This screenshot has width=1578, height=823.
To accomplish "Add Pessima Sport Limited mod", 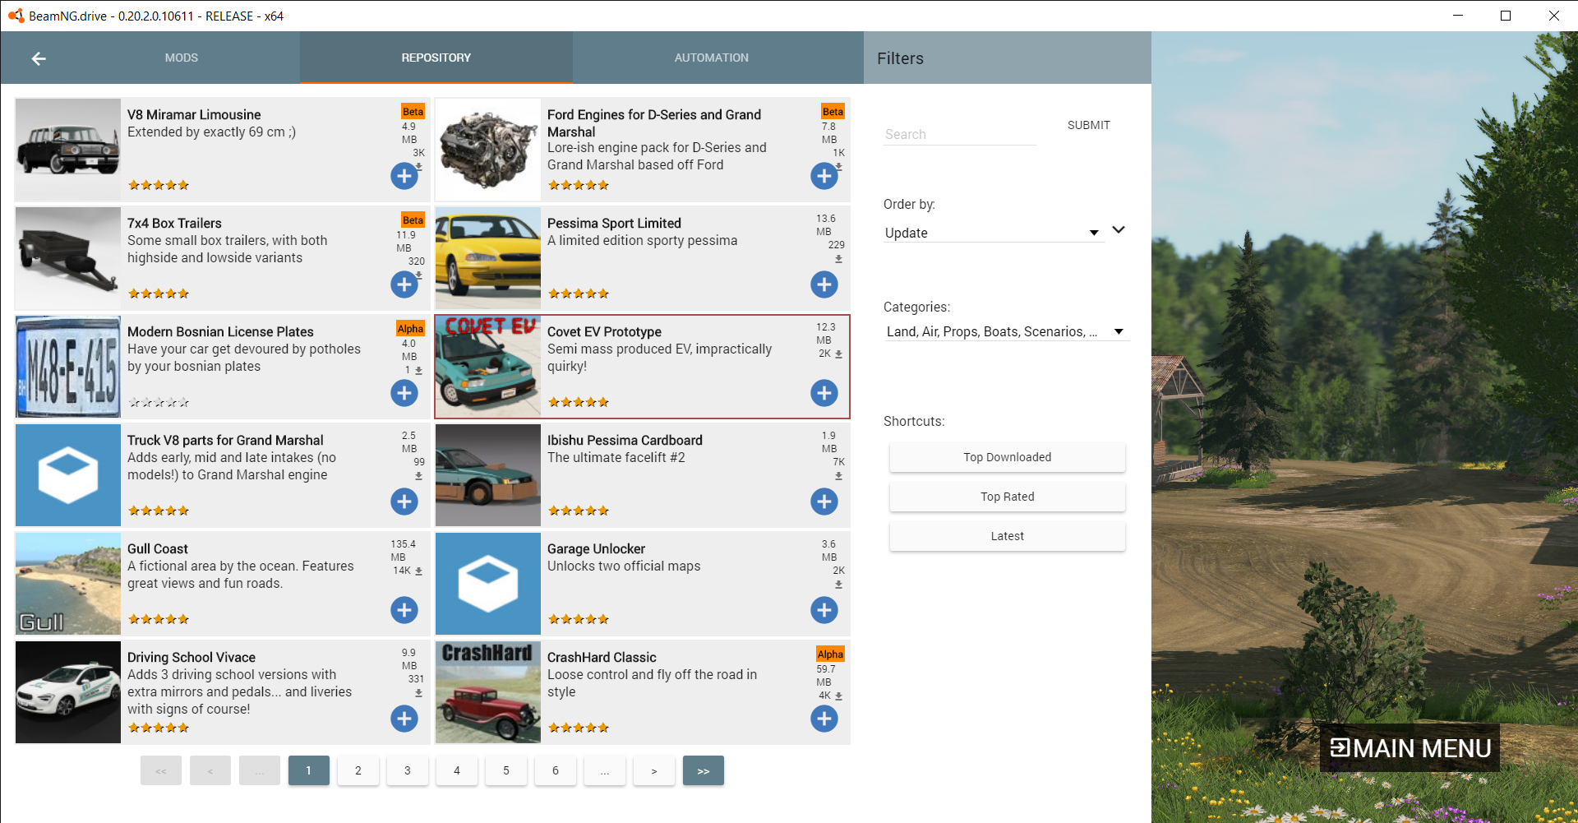I will pyautogui.click(x=824, y=284).
